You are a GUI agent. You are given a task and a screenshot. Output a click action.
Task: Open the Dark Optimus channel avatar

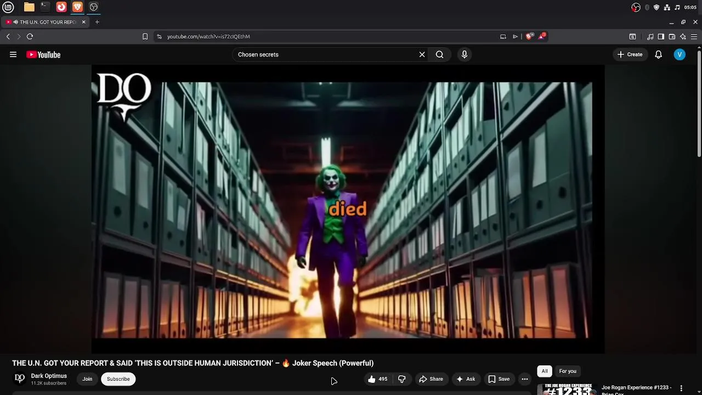click(20, 379)
